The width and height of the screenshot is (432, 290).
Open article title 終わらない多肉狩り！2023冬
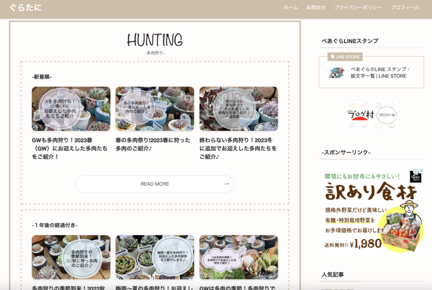(238, 148)
